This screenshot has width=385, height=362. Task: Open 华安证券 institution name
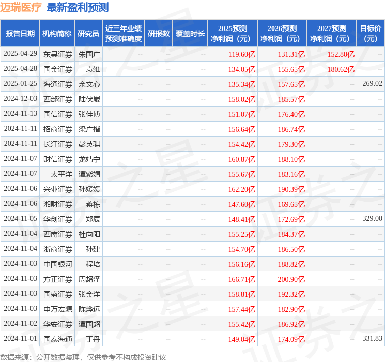(x=58, y=324)
